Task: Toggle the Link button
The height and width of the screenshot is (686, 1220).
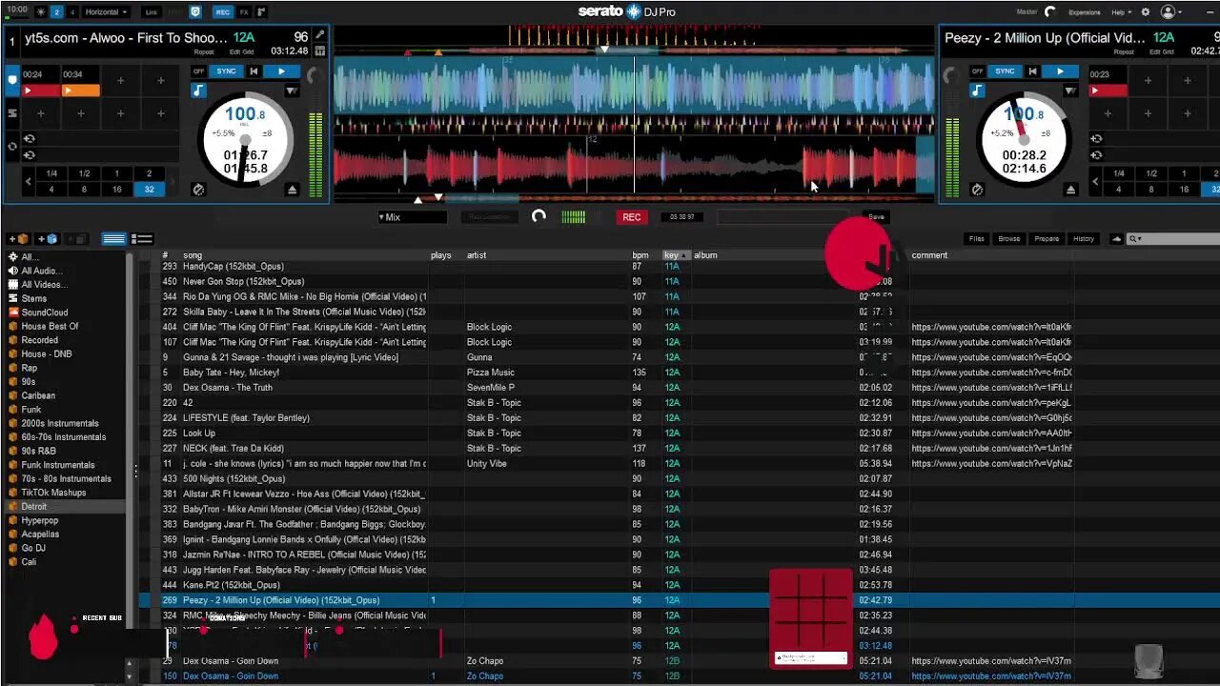Action: pos(152,12)
